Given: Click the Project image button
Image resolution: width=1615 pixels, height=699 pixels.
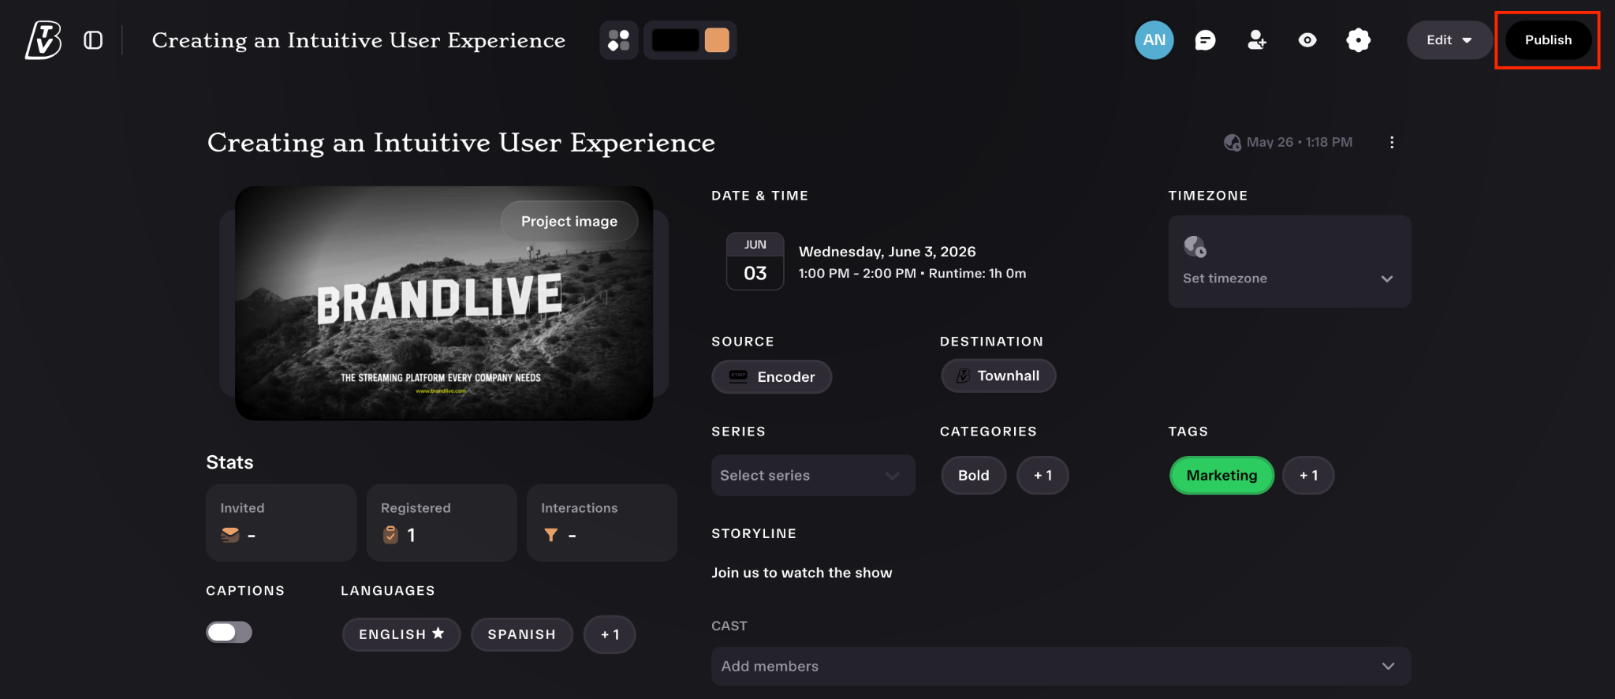Looking at the screenshot, I should [569, 222].
